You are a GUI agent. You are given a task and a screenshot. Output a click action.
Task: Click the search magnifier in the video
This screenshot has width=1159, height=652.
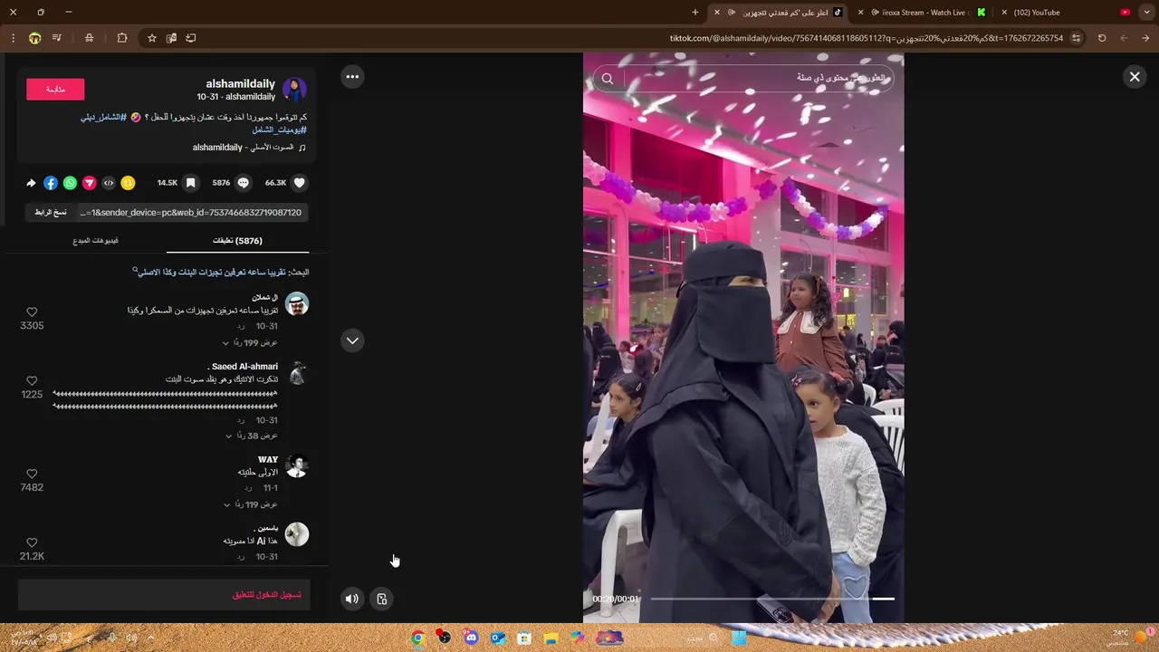(608, 79)
